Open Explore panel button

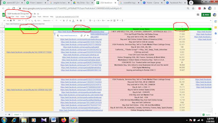tap(206, 115)
